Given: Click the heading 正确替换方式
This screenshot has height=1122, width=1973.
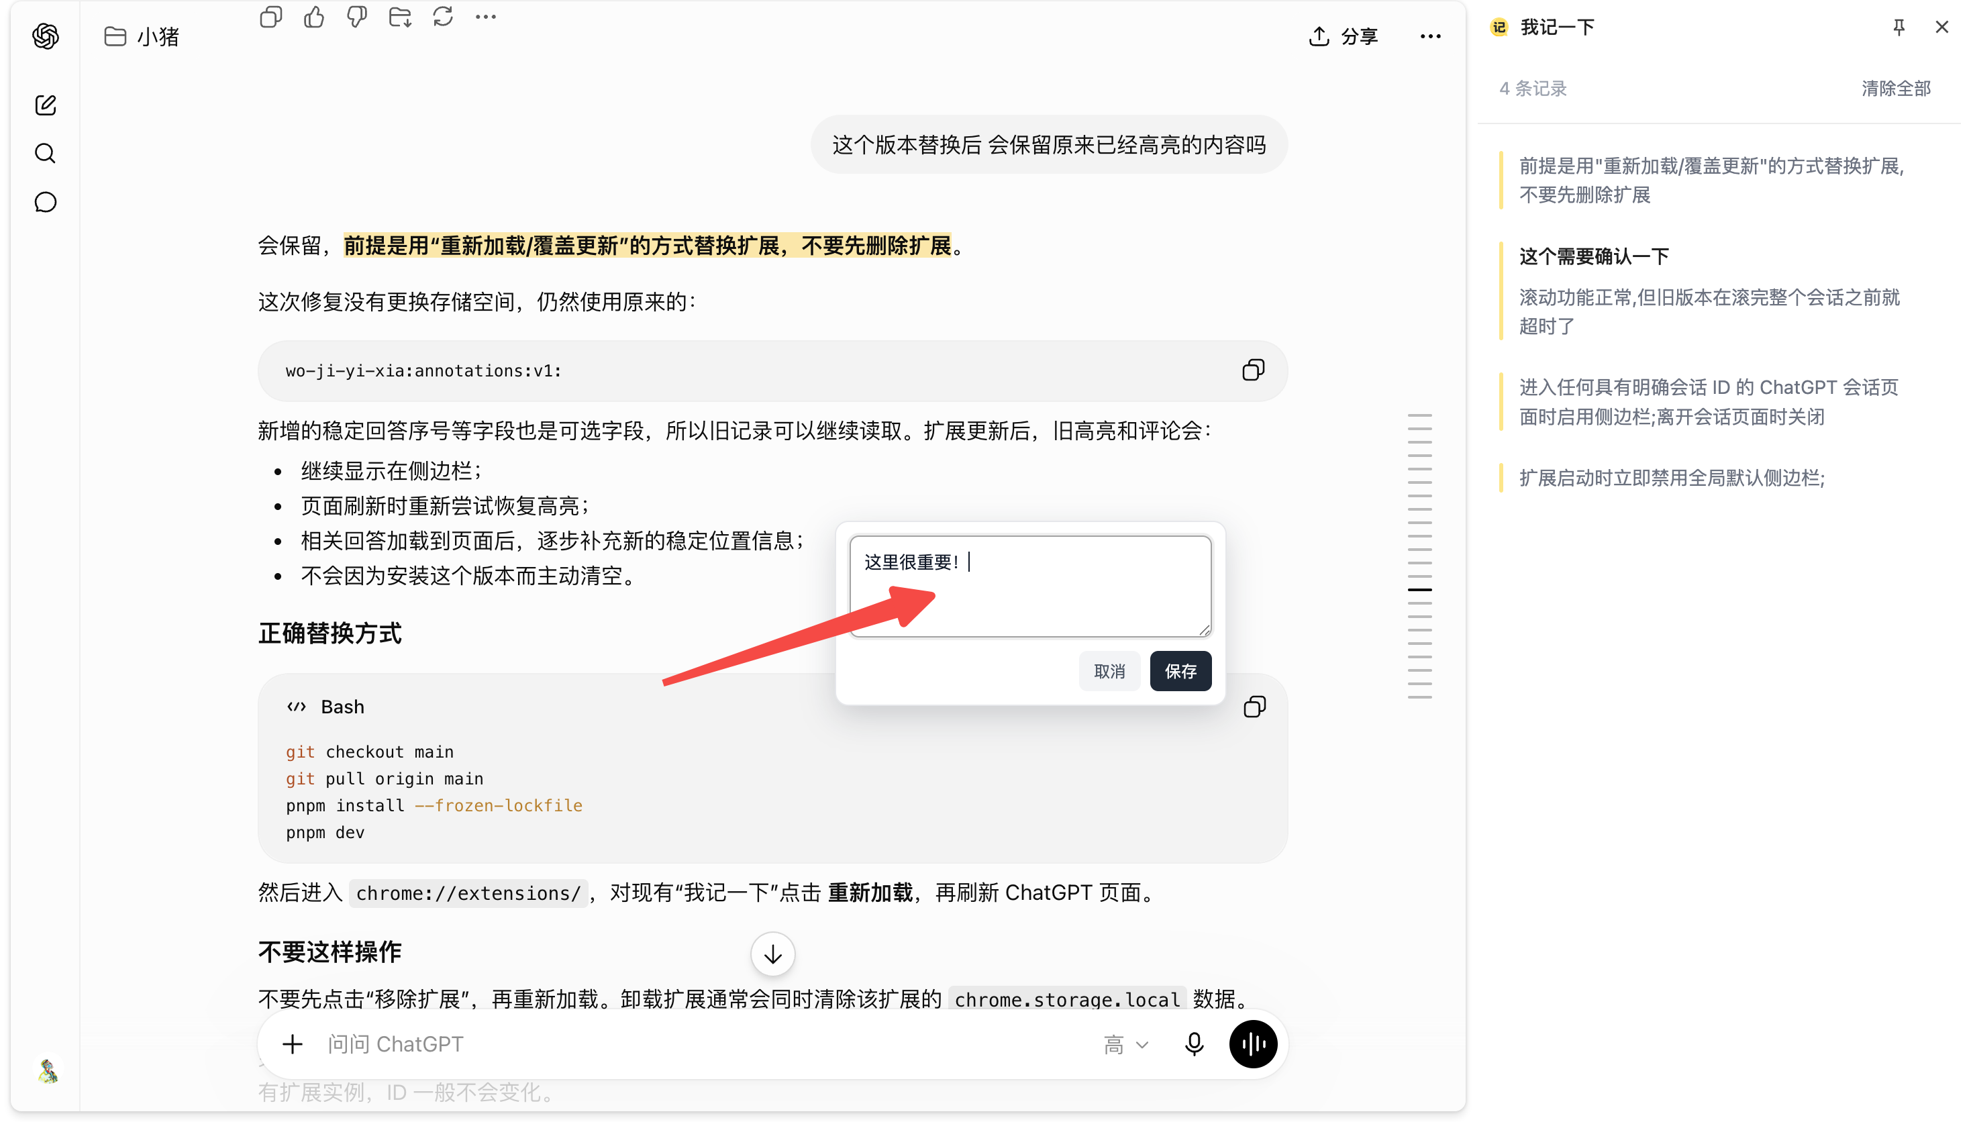Looking at the screenshot, I should click(330, 633).
